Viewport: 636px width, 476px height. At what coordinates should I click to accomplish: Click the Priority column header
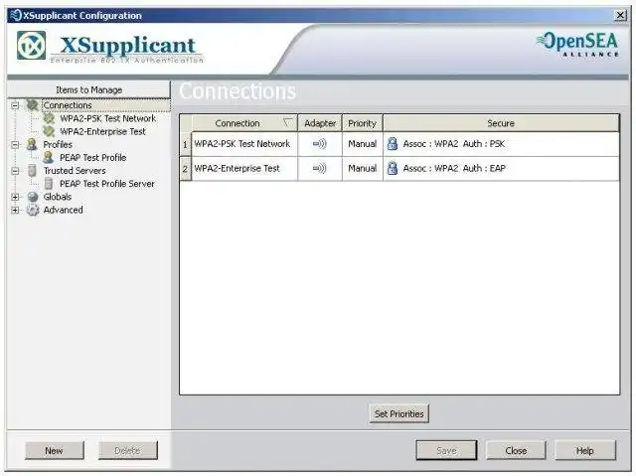tap(362, 123)
